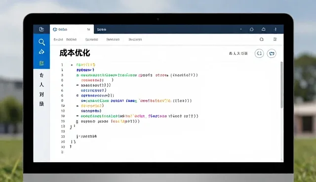The image size is (316, 182).
Task: Select the bottom character entry in the sidebar
Action: point(41,104)
